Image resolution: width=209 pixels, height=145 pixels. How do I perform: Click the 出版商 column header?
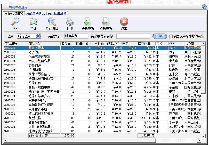192,44
